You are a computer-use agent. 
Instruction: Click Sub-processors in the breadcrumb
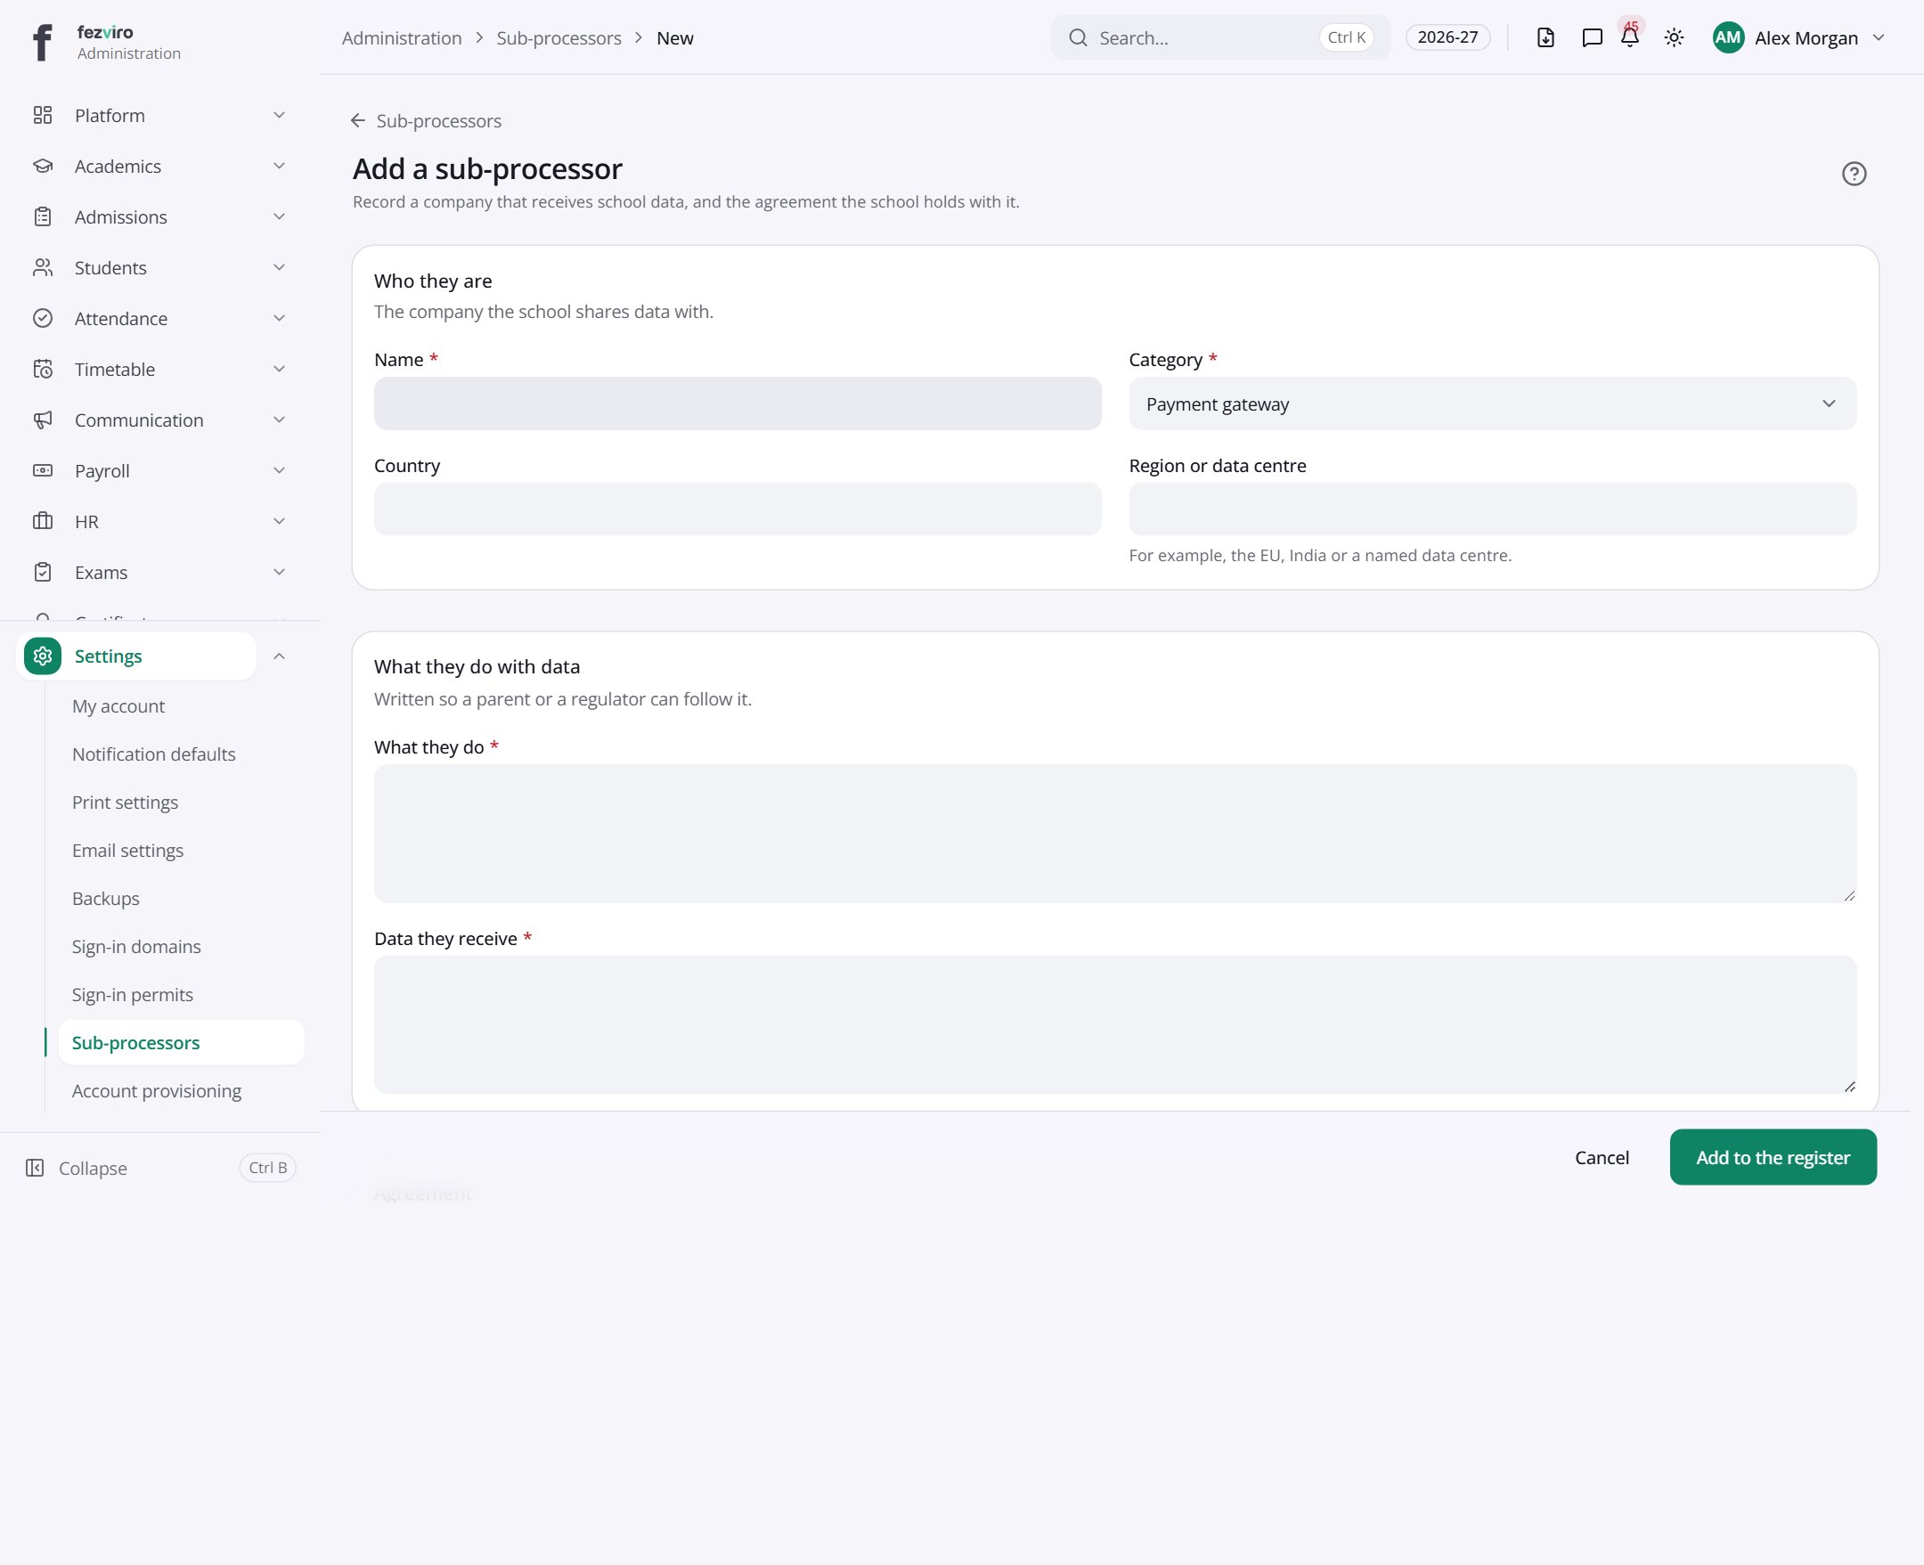pos(559,38)
